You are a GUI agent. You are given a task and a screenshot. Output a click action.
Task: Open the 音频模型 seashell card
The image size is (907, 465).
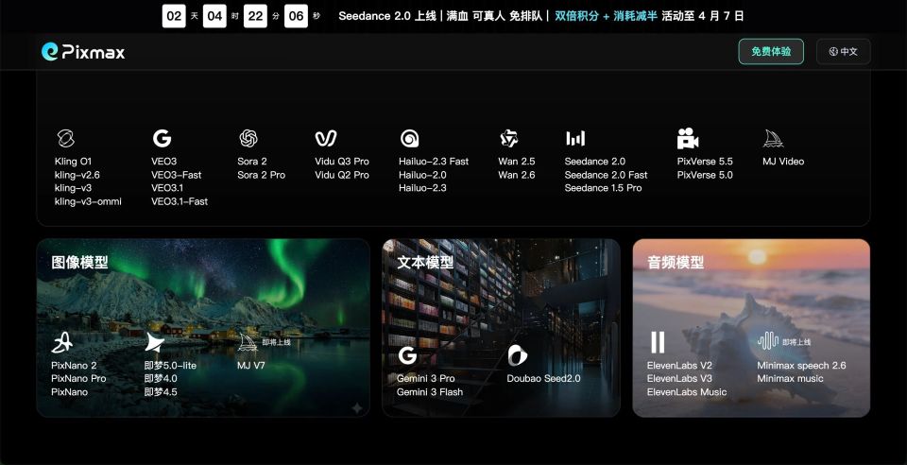[751, 328]
